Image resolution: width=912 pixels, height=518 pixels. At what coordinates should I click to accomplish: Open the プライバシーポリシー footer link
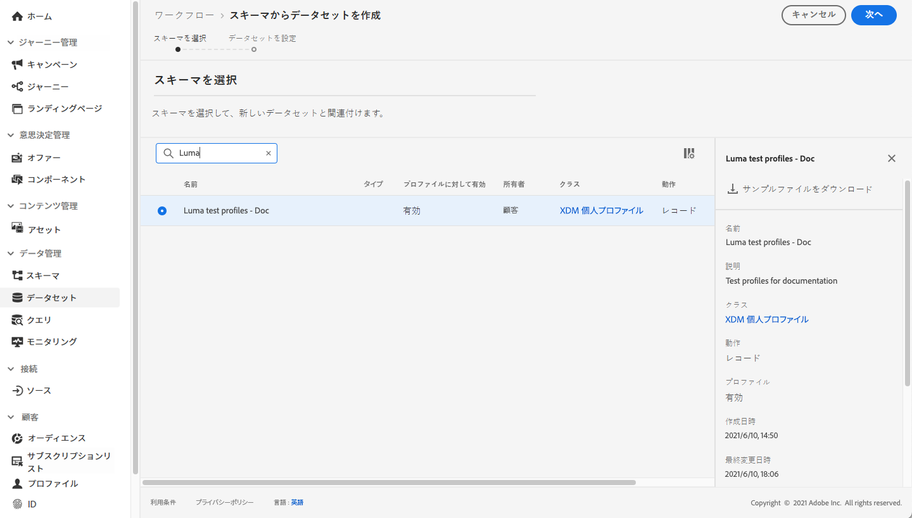click(x=224, y=502)
